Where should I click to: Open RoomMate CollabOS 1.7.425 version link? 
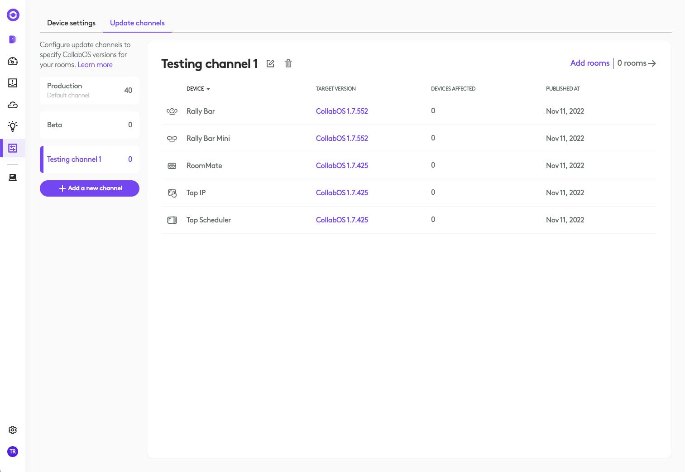[342, 165]
